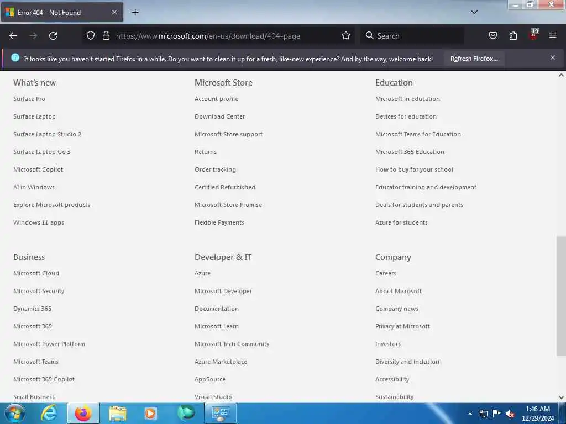
Task: Launch Internet Explorer from the taskbar
Action: (49, 413)
